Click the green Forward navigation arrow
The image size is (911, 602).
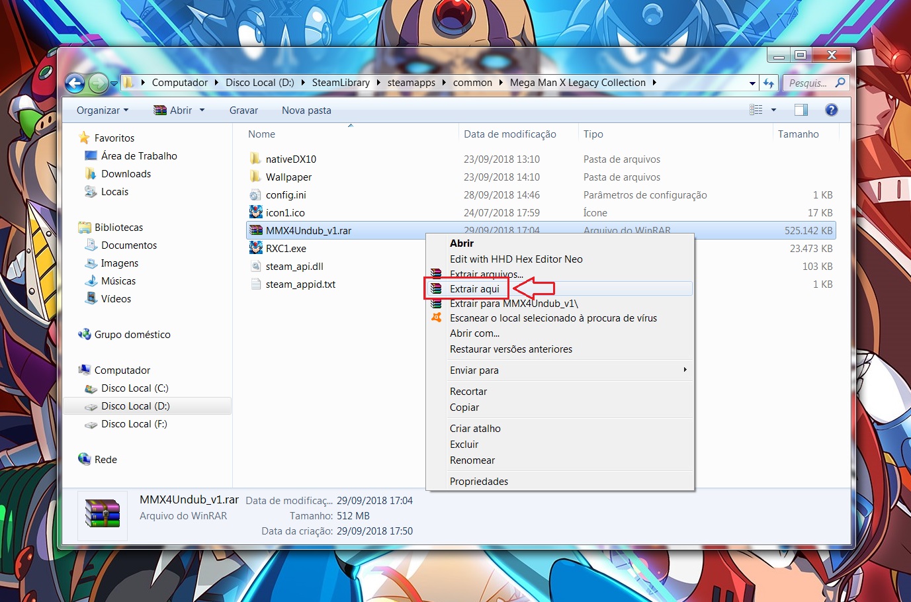tap(98, 83)
